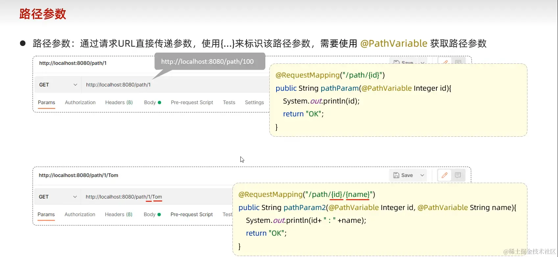558x257 pixels.
Task: Open GET method dropdown for path/1/Tom request
Action: 58,197
